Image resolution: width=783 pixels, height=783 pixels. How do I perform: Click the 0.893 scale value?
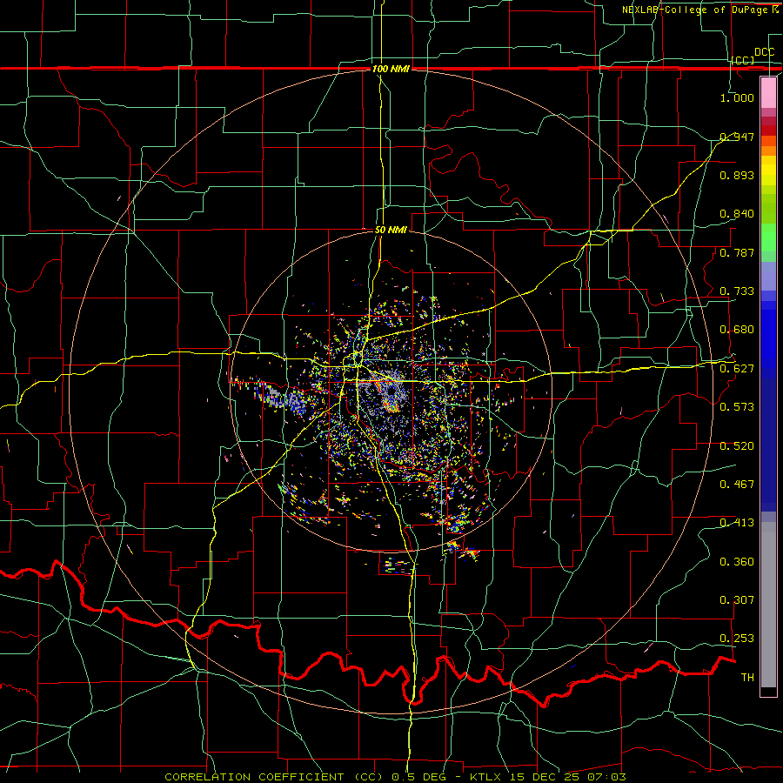tap(737, 175)
